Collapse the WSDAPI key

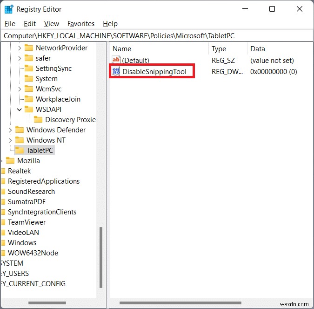[19, 110]
